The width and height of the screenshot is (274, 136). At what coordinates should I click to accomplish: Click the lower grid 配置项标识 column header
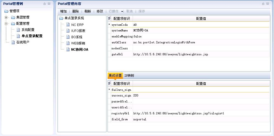[122, 84]
